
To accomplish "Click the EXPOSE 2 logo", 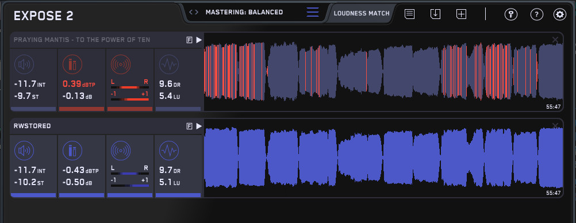I will click(x=44, y=16).
